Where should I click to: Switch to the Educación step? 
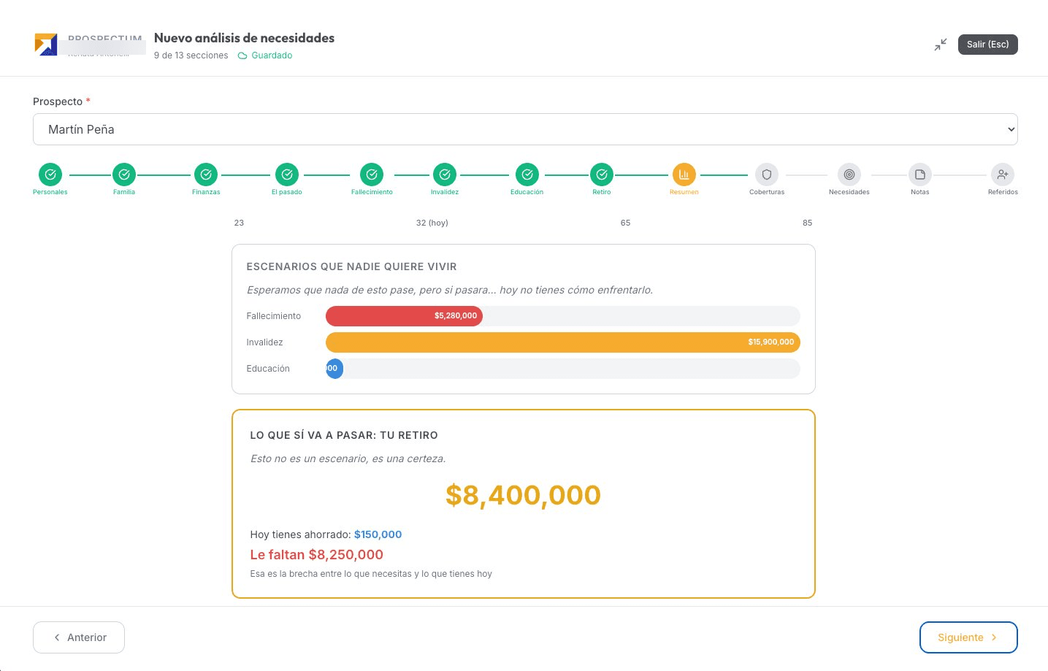click(x=527, y=175)
